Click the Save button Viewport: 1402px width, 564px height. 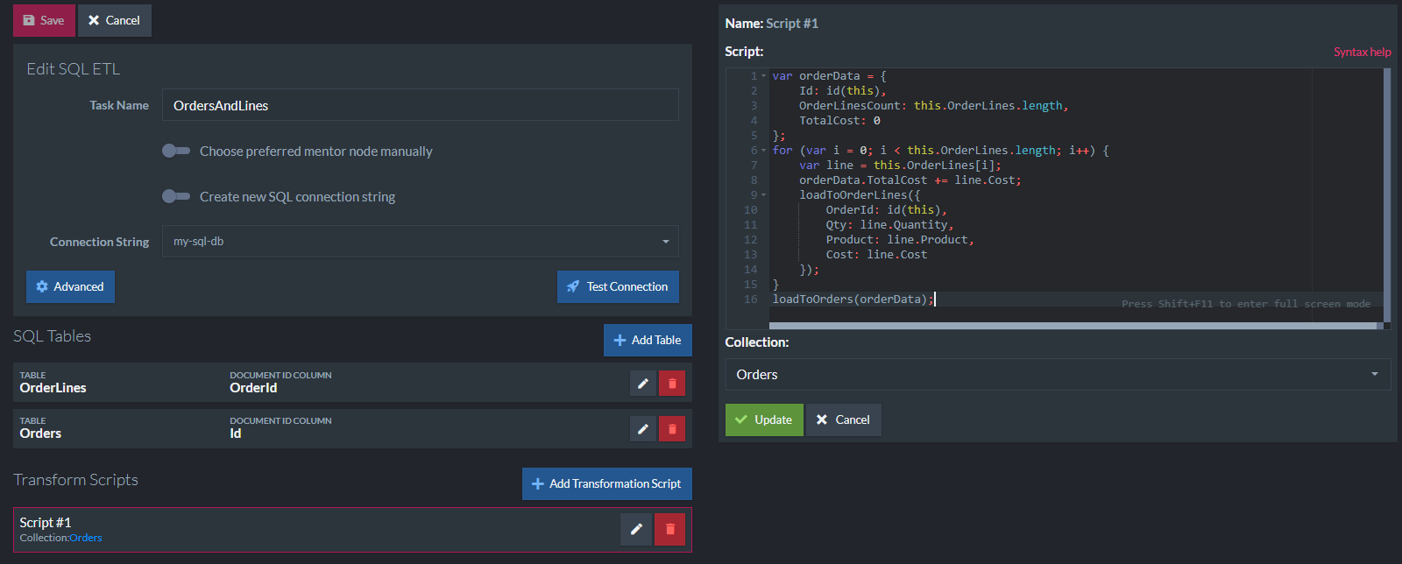click(44, 20)
